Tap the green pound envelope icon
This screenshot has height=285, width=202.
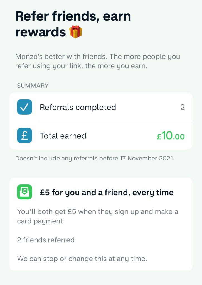click(x=24, y=192)
